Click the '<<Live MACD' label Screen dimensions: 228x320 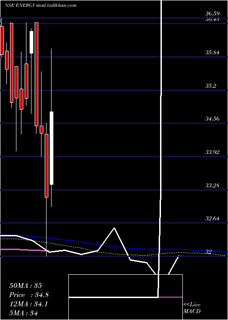tap(192, 308)
